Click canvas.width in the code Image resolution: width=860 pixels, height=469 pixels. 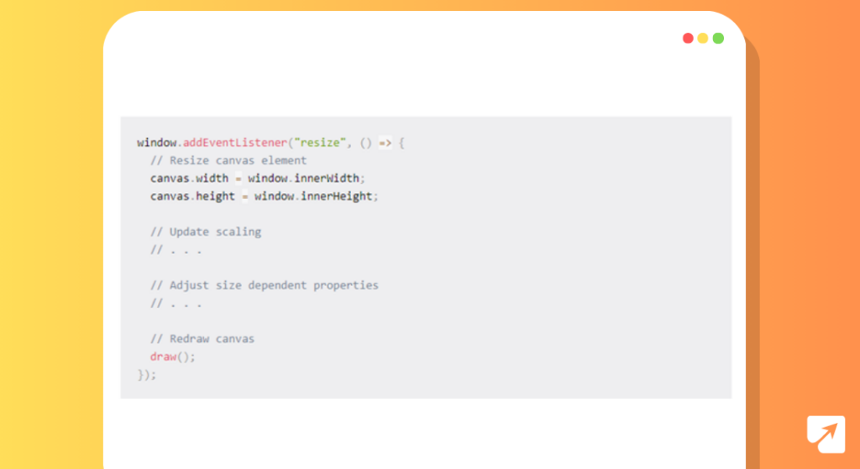[x=189, y=178]
